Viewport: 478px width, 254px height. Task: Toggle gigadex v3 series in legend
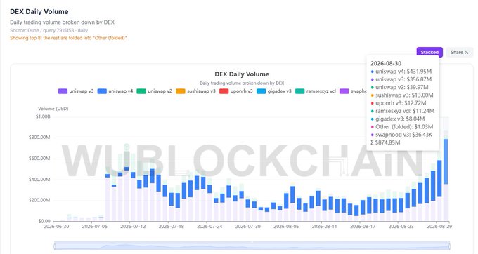(x=274, y=91)
